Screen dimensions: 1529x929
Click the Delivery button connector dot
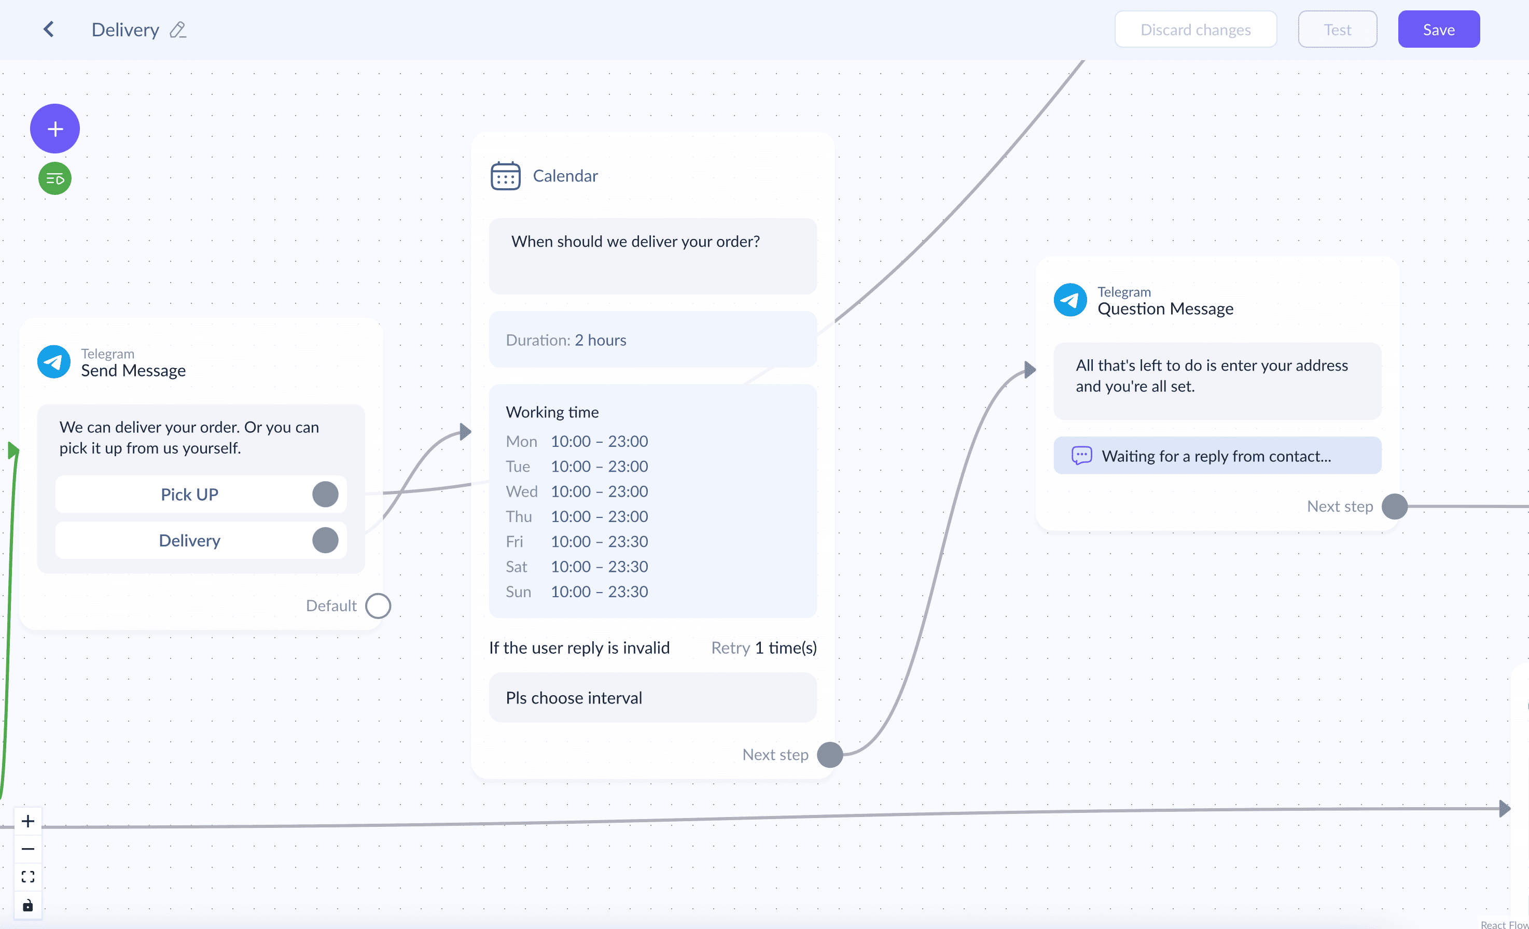325,540
